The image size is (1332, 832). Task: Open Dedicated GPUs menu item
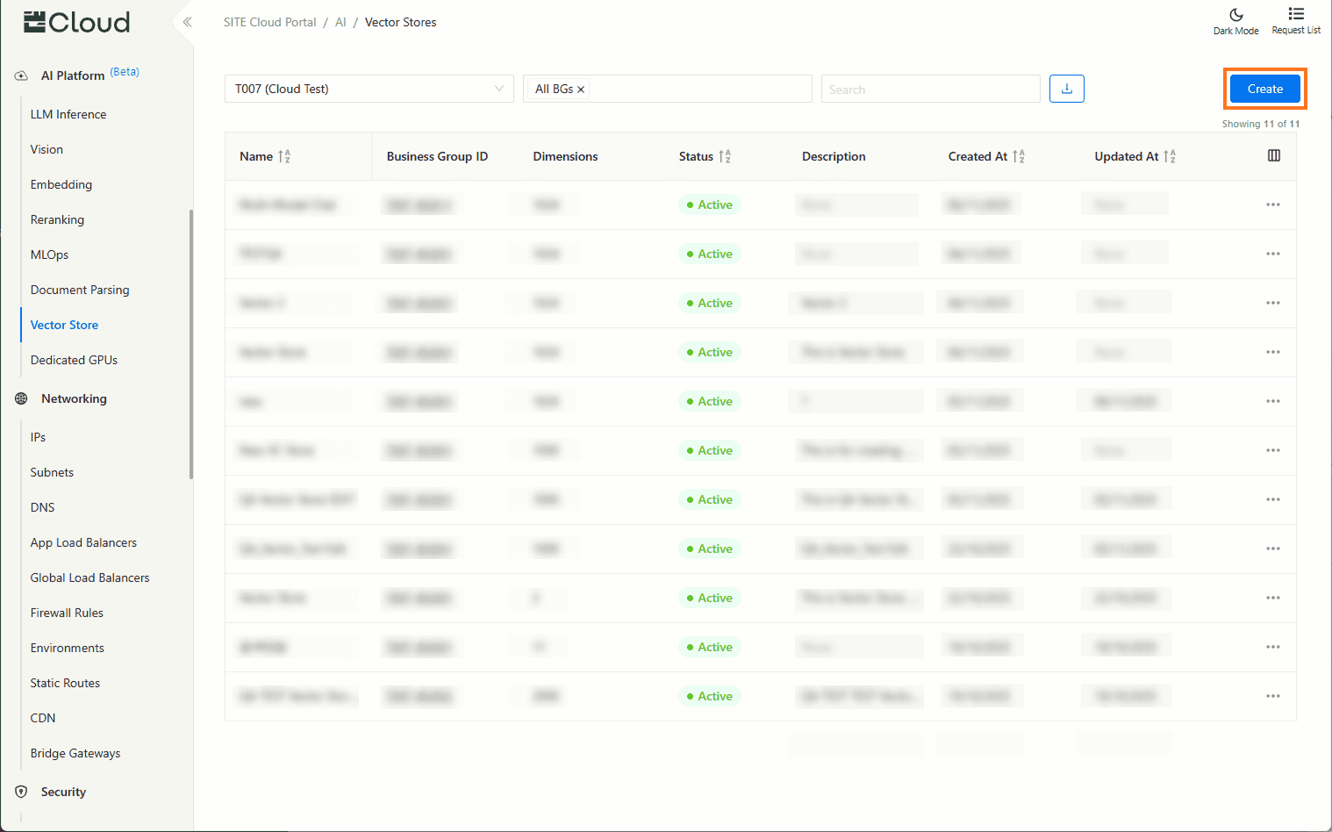[x=74, y=360]
